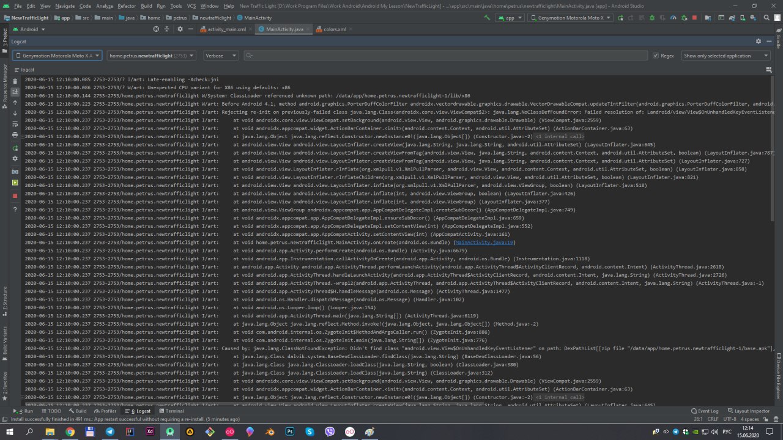Image resolution: width=783 pixels, height=440 pixels.
Task: Clear logcat with the trash icon
Action: pos(15,81)
